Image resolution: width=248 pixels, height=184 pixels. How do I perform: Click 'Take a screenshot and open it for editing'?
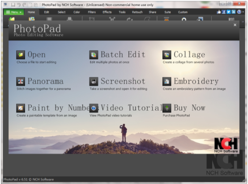119,89
